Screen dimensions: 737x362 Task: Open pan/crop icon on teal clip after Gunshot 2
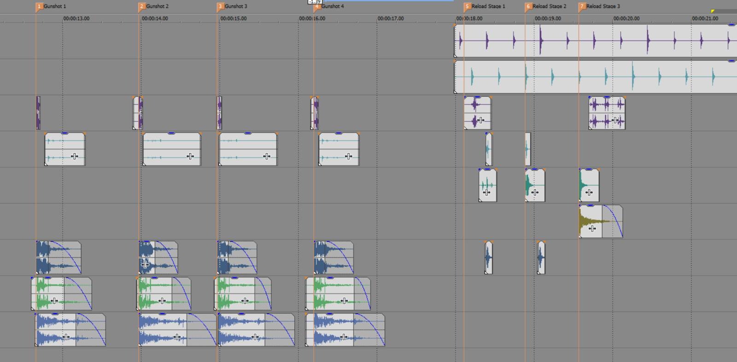190,156
